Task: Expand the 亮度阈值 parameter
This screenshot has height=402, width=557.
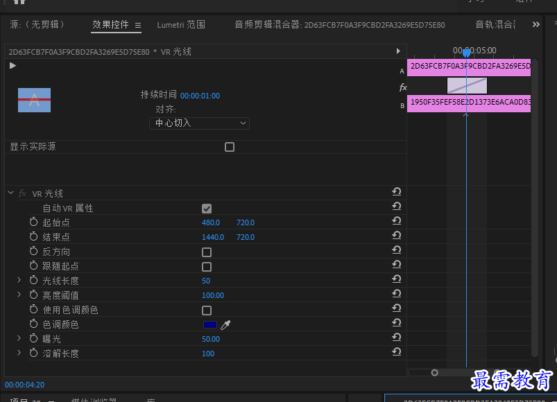Action: 19,295
